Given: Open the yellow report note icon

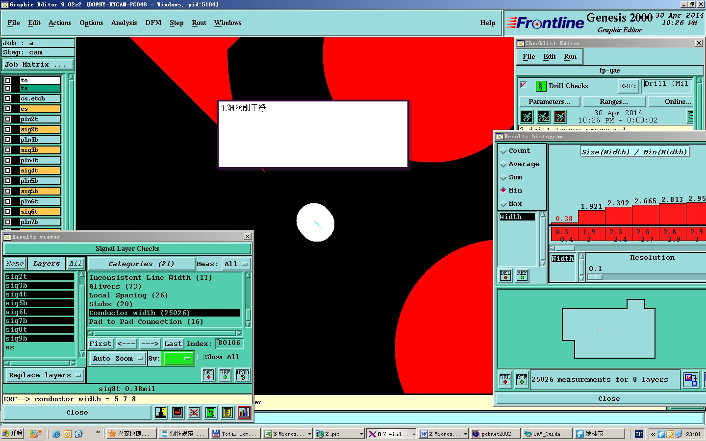Looking at the screenshot, I should [227, 413].
